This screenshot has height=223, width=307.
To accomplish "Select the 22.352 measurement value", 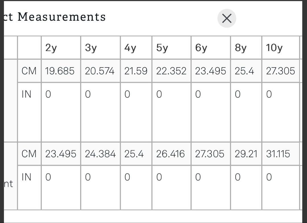I will (x=171, y=71).
